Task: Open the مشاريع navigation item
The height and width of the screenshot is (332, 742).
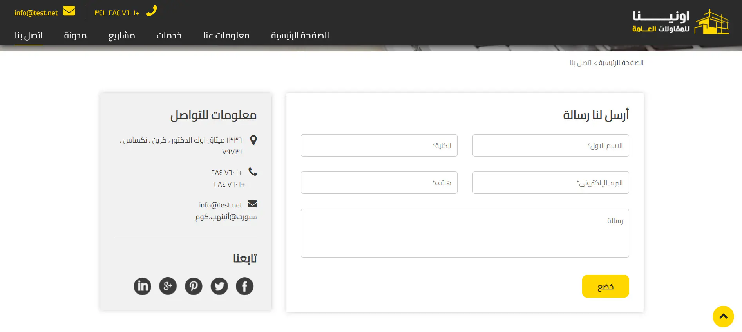Action: coord(121,36)
